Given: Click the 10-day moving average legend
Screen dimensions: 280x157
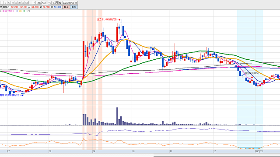Looking at the screenshot, I should (x=17, y=11).
